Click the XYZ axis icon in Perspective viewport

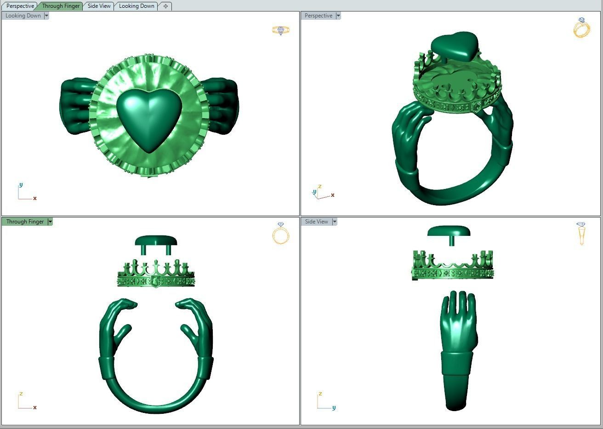pyautogui.click(x=323, y=192)
